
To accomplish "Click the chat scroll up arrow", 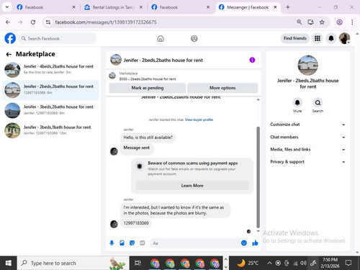I will pos(258,99).
